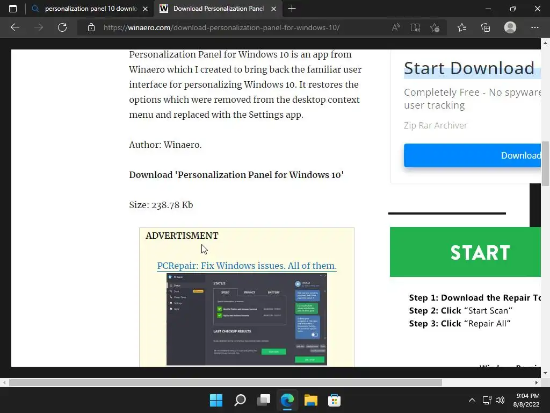Click the Zip Rar Archiver ad text
Viewport: 550px width, 413px height.
(436, 125)
